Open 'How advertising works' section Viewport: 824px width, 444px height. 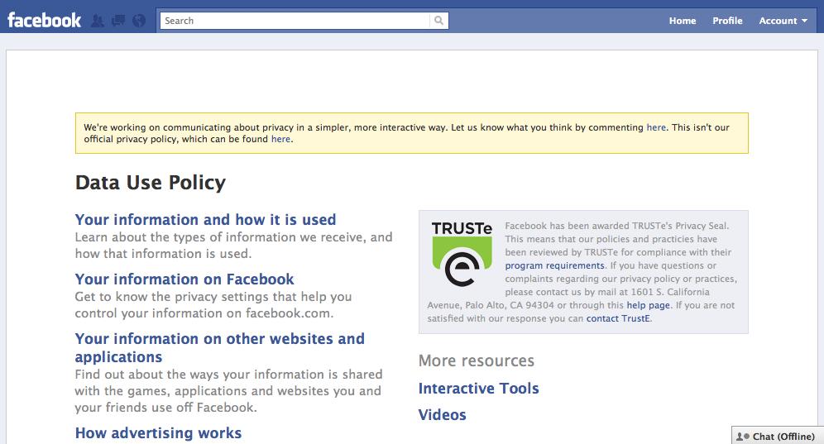tap(158, 433)
